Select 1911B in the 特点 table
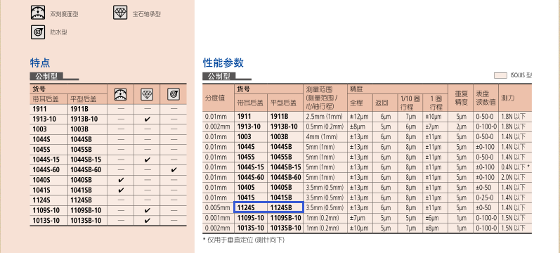This screenshot has height=253, width=560. pos(79,109)
